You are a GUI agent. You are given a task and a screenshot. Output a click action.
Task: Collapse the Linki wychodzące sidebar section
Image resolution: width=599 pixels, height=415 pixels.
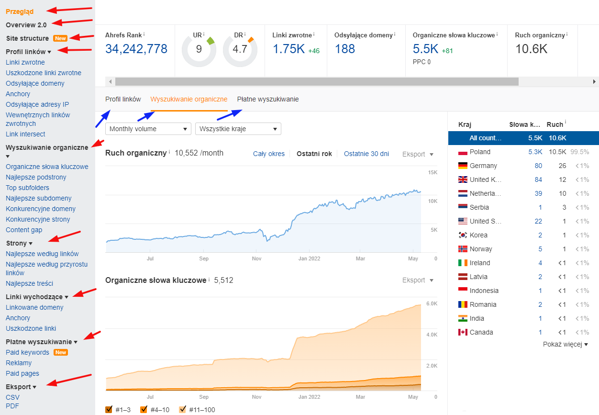tap(37, 297)
